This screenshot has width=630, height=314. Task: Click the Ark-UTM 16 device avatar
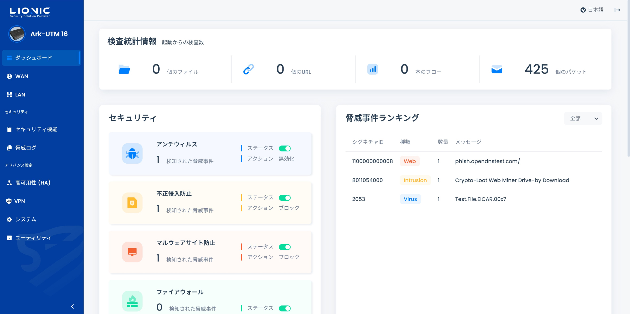17,34
